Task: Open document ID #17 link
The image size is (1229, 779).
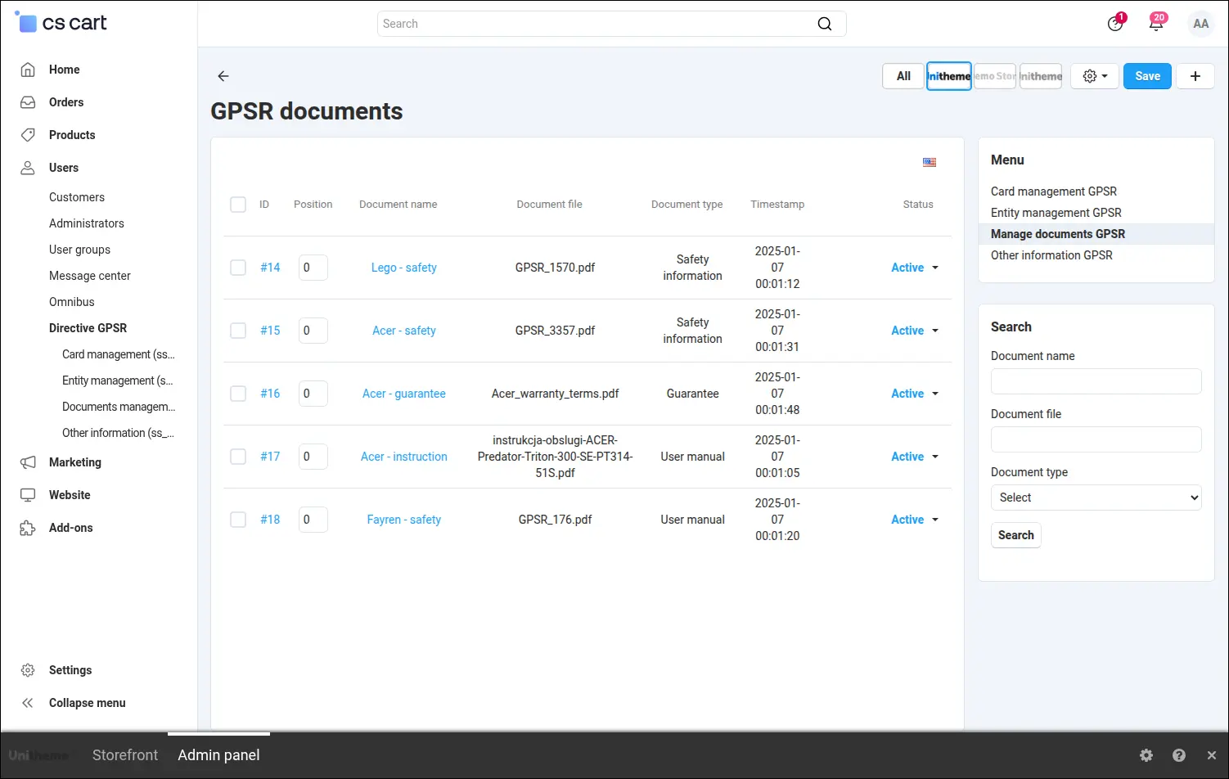Action: click(x=270, y=457)
